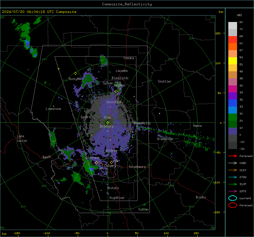Click the 18TS legend label
254x237 pixels.
click(x=243, y=191)
